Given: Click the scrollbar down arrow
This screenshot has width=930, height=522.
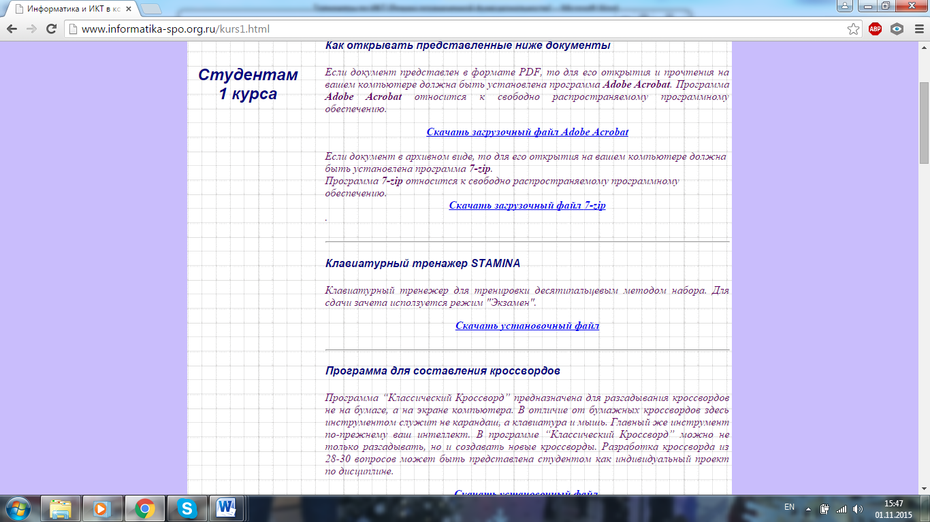Looking at the screenshot, I should pyautogui.click(x=924, y=489).
